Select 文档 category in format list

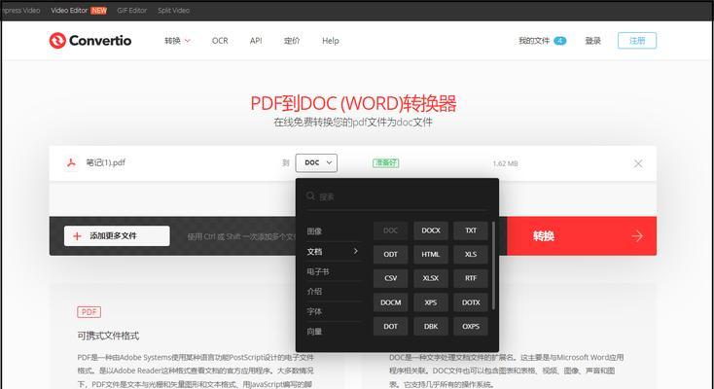click(314, 252)
